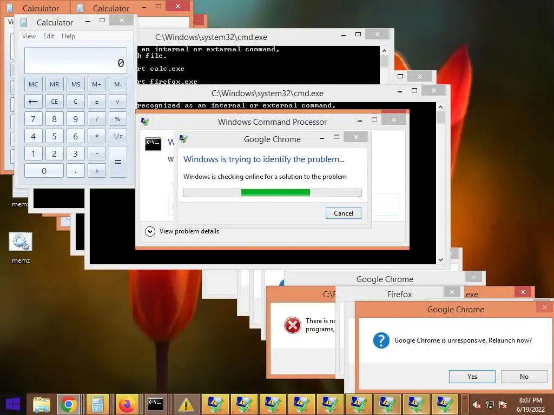Click the second cmd.exe scrollbar up arrow

[x=440, y=107]
